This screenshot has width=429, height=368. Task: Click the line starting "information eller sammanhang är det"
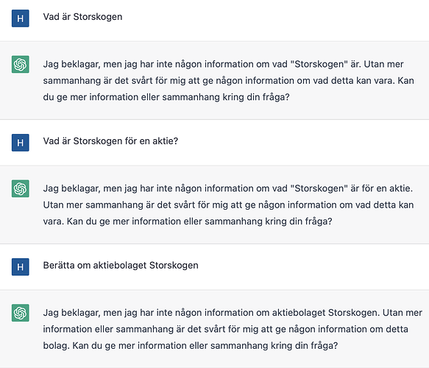225,330
